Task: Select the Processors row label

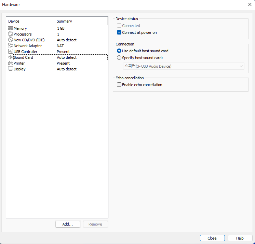Action: pyautogui.click(x=23, y=34)
